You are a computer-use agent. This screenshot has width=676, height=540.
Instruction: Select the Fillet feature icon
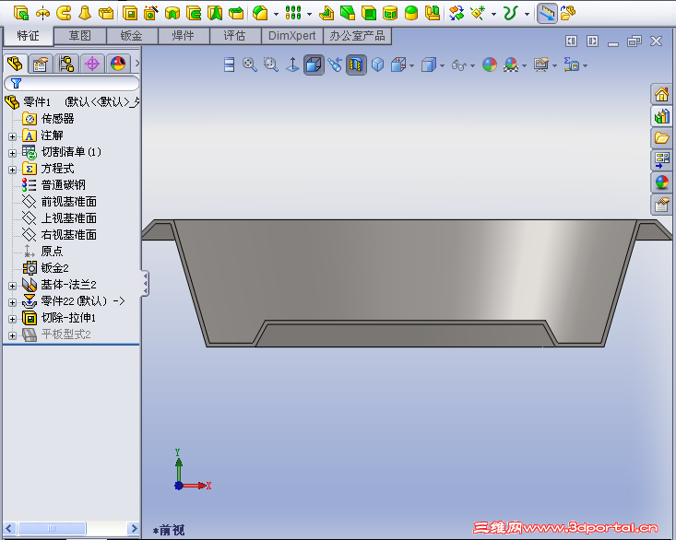click(260, 13)
